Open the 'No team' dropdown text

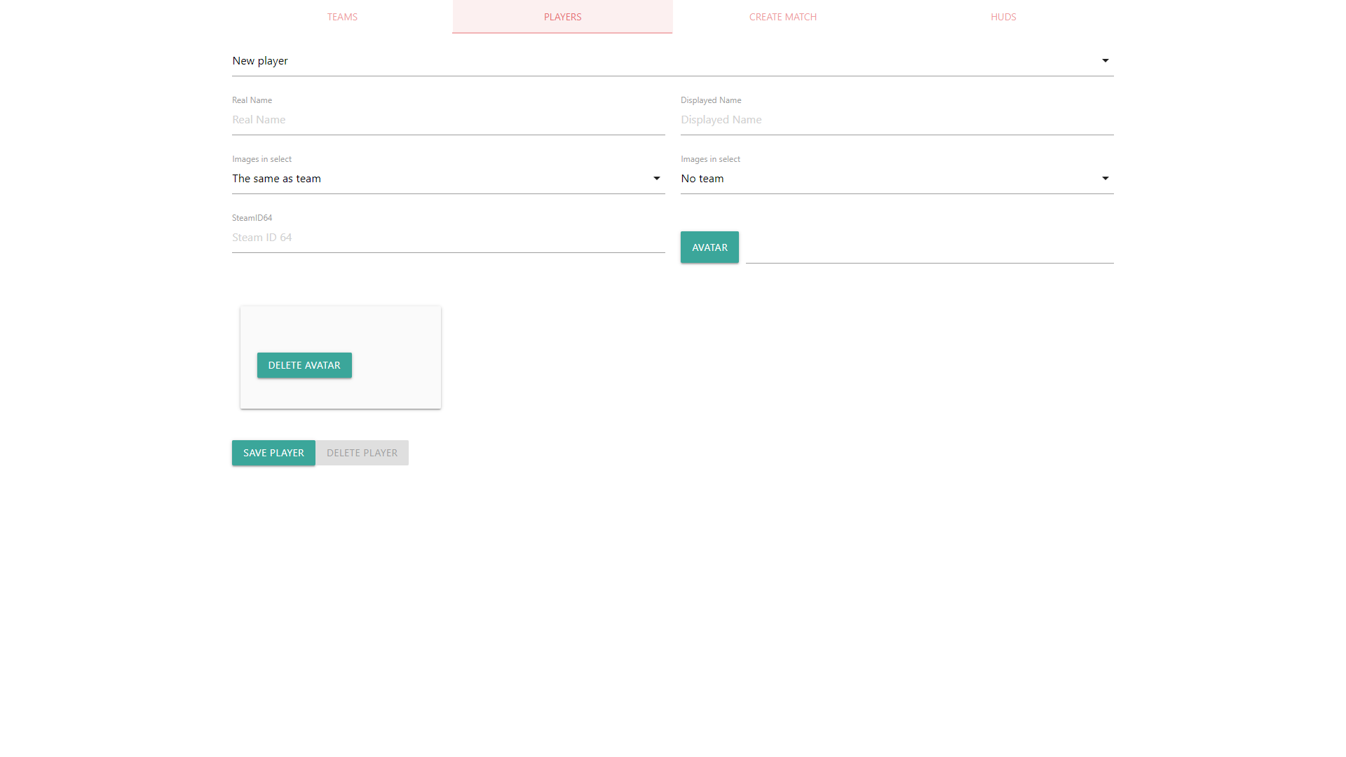[x=702, y=179]
